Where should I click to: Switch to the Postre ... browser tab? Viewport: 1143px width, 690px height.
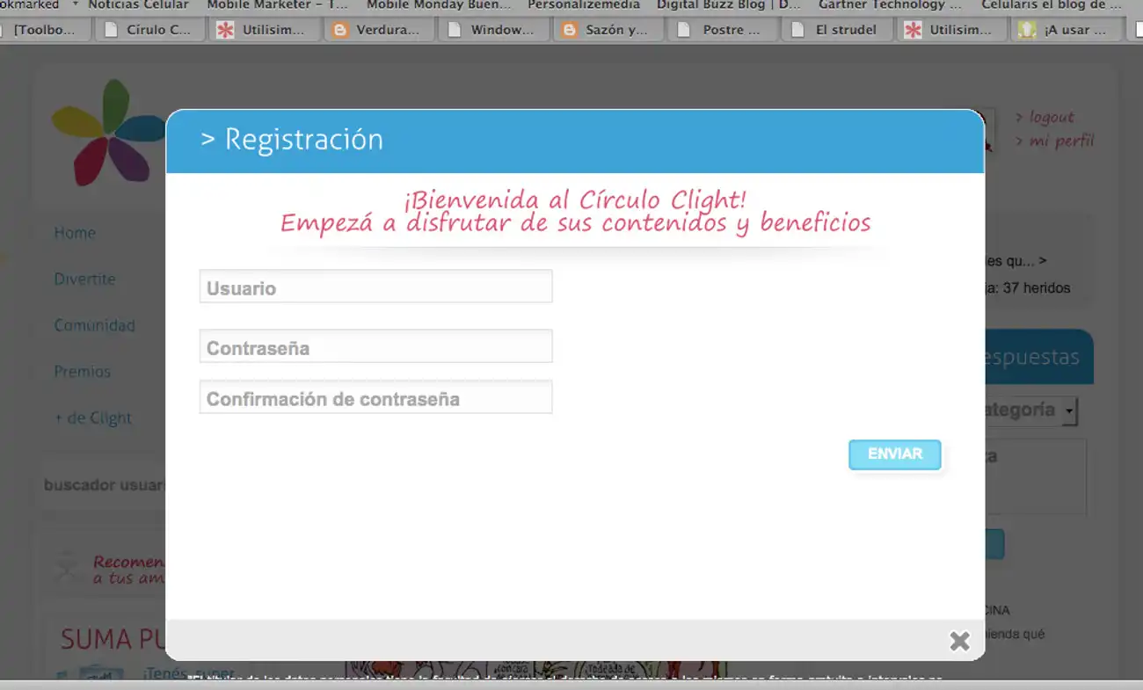click(723, 30)
